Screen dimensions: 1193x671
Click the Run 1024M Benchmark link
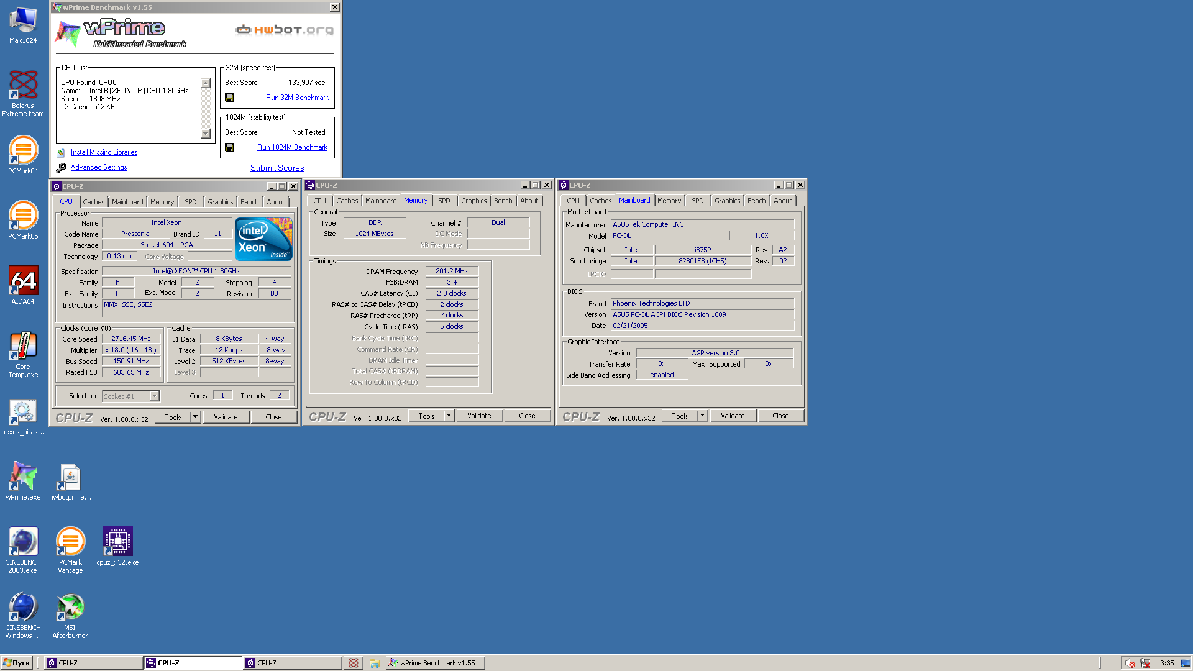click(292, 147)
